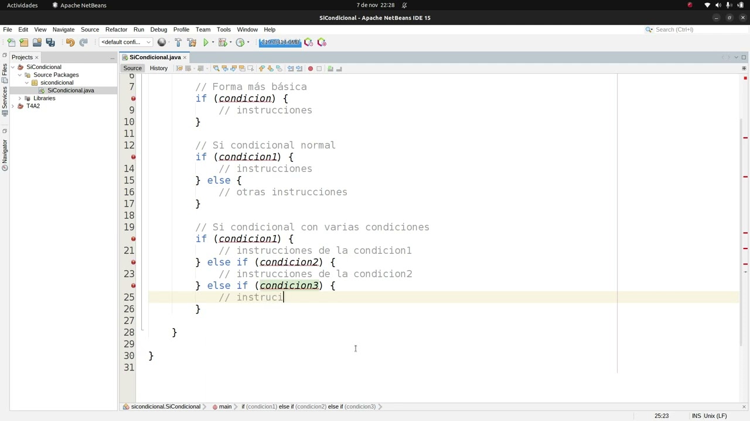
Task: Collapse the sicondicional package node
Action: [27, 82]
